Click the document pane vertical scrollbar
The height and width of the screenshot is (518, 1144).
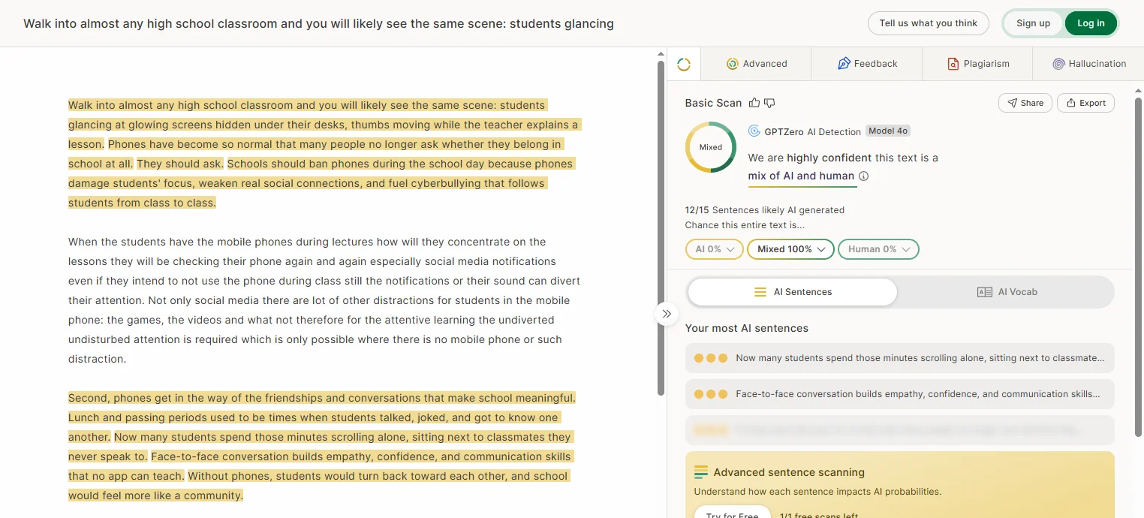tap(661, 227)
